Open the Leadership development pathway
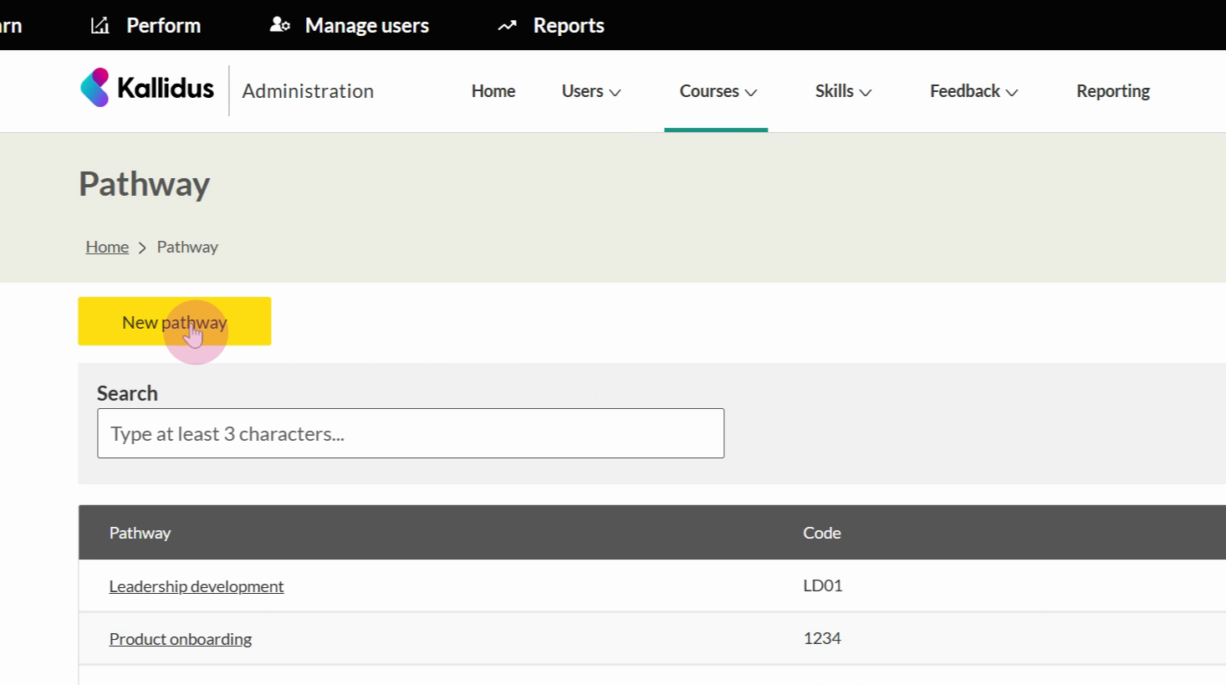Viewport: 1226px width, 685px height. [197, 586]
